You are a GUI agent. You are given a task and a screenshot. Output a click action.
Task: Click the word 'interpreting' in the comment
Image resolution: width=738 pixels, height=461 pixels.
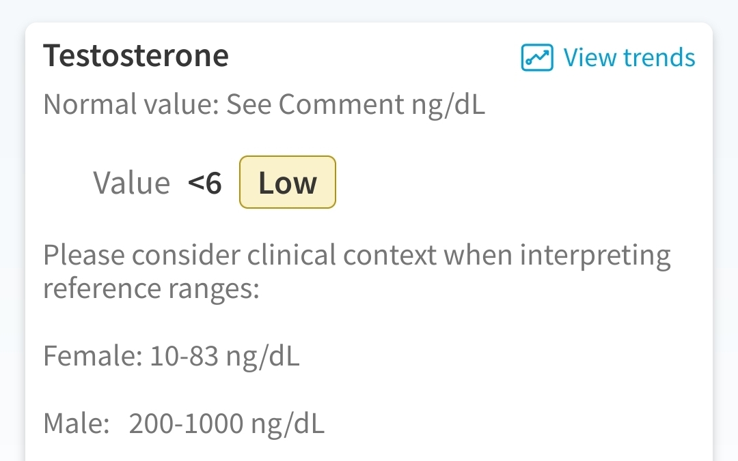(595, 256)
